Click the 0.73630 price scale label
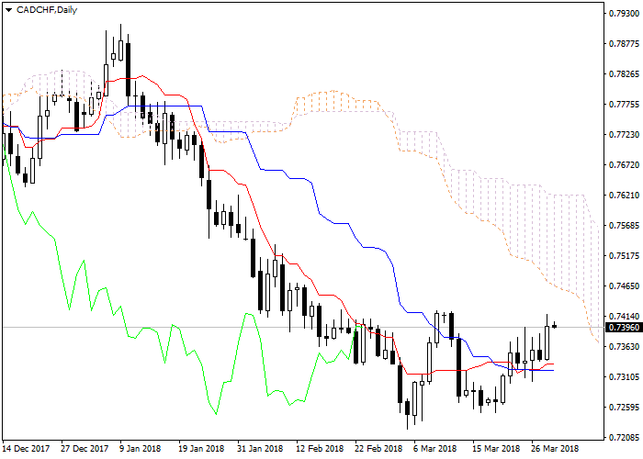 [624, 347]
